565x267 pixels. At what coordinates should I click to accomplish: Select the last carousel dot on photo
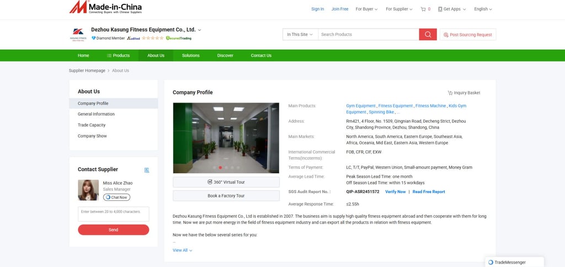coord(238,167)
